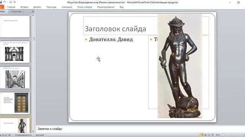Click the thumbnail pane scrollbar handle

[33, 39]
